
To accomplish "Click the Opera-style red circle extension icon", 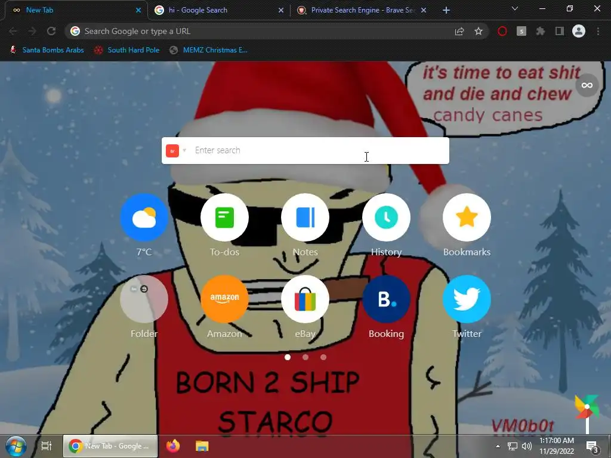I will click(502, 31).
